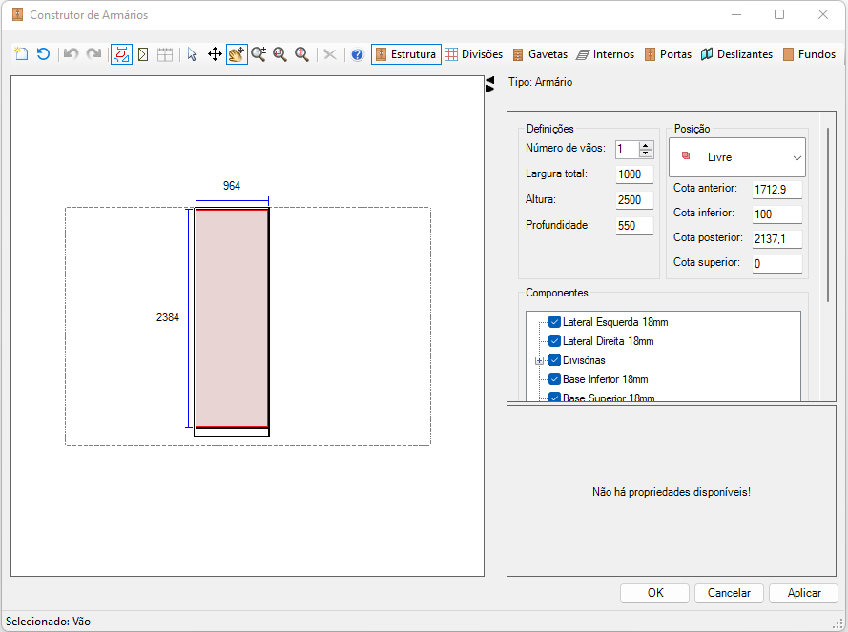Viewport: 848px width, 632px height.
Task: Uncheck Lateral Esquerda 18mm component
Action: [554, 322]
